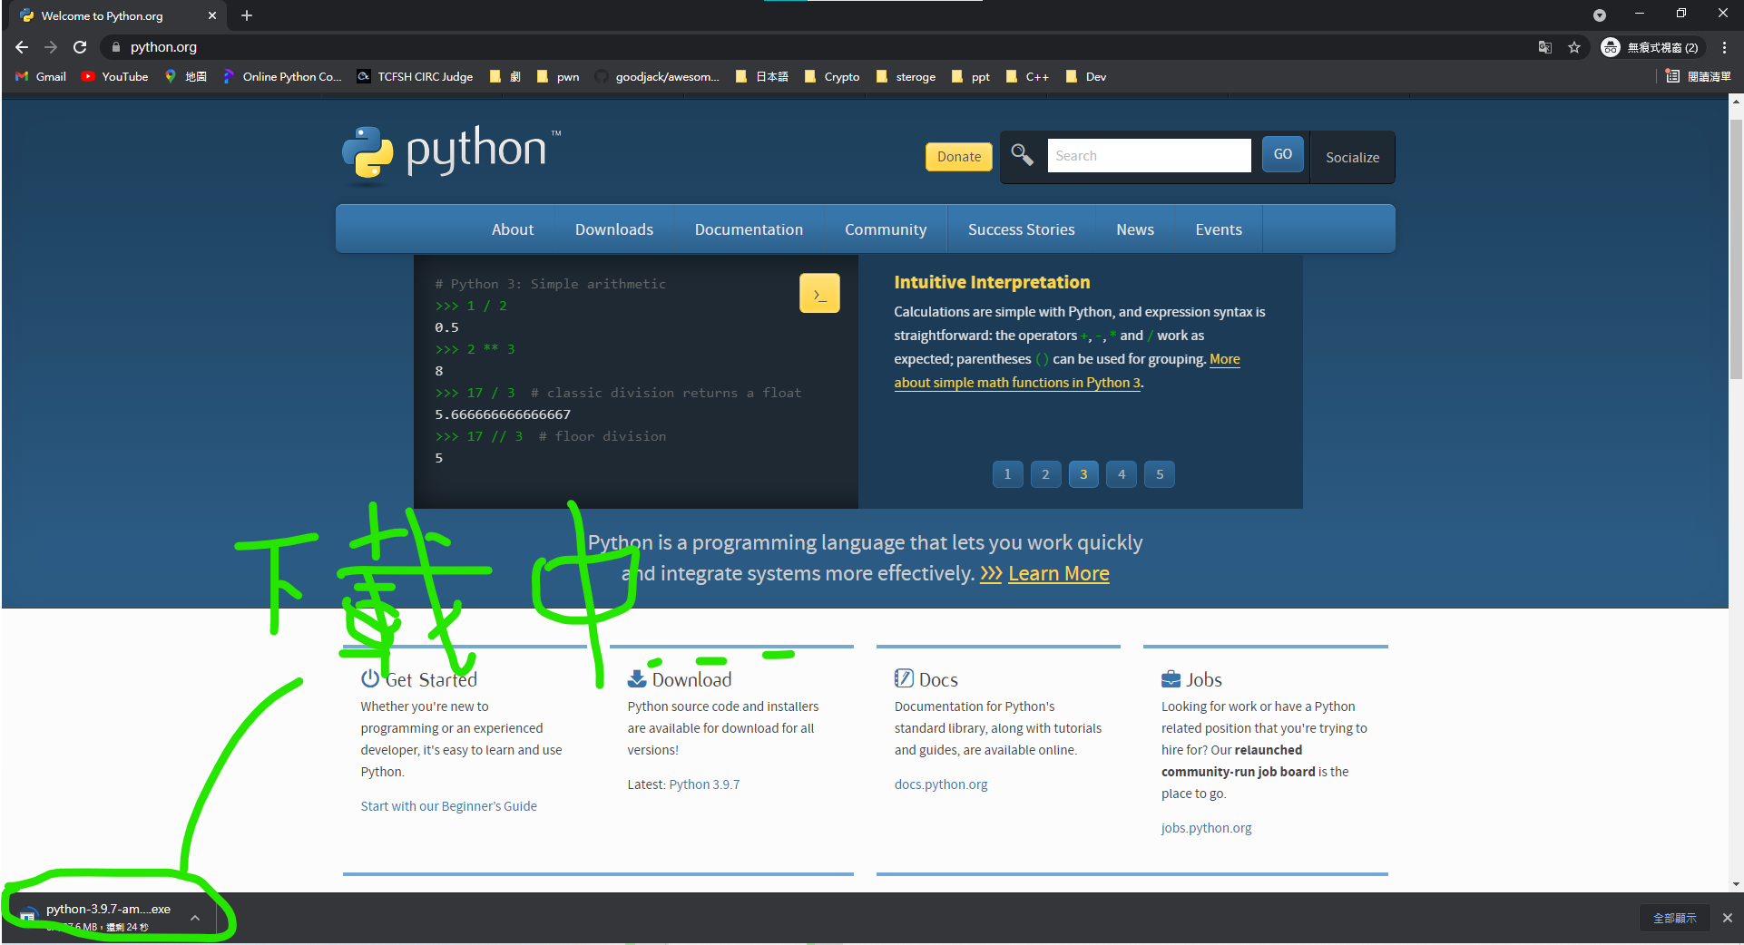Open the steroge bookmark folder
Viewport: 1744px width, 945px height.
(x=906, y=76)
